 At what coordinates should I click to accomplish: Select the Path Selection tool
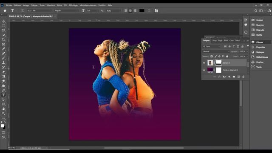[x=3, y=99]
